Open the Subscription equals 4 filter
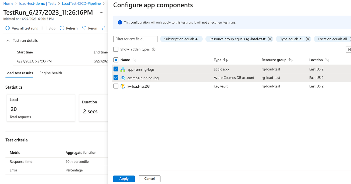 [x=181, y=39]
